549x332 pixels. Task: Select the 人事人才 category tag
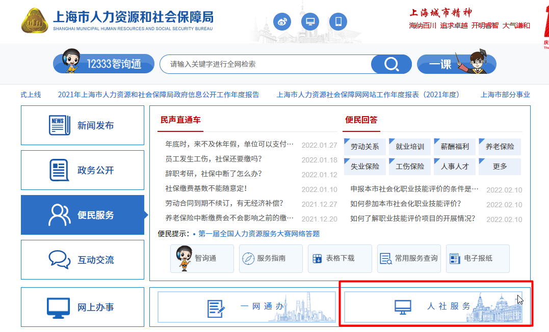point(455,167)
